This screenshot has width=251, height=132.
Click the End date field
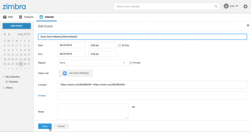pos(72,54)
